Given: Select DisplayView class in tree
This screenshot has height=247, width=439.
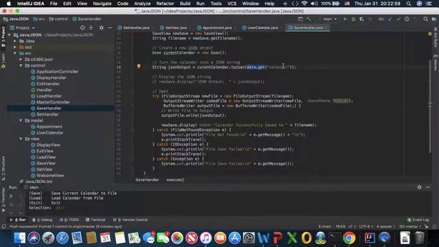Looking at the screenshot, I should [x=48, y=145].
